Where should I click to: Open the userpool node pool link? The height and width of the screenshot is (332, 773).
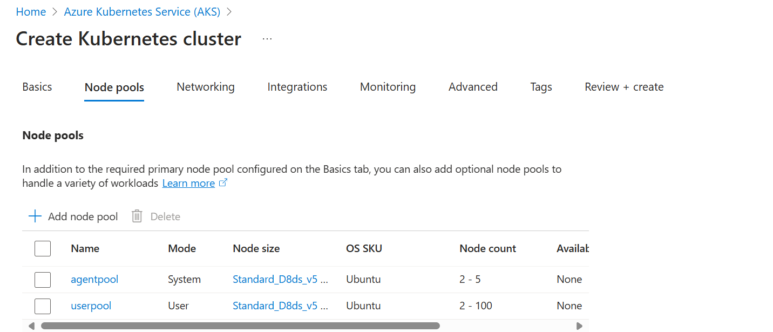(x=91, y=306)
